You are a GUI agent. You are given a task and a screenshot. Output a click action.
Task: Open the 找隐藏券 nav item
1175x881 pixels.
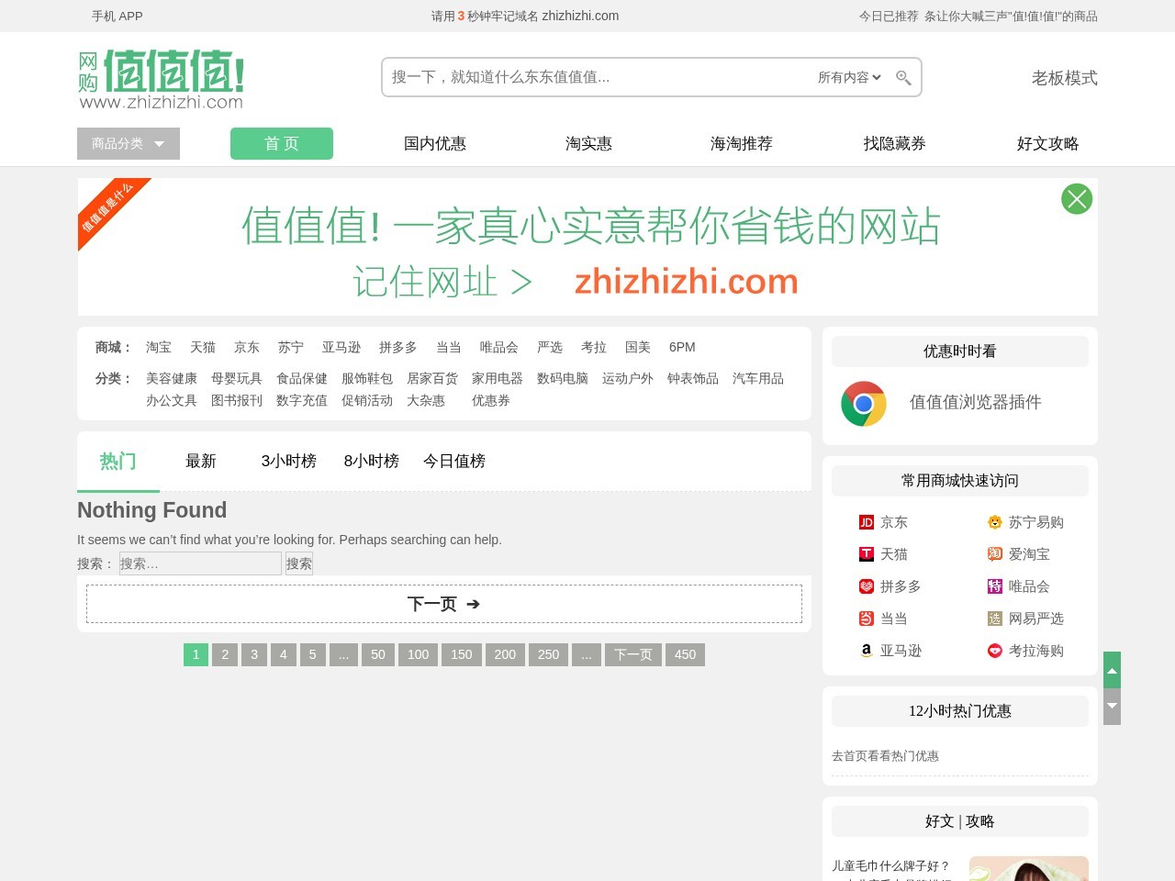(895, 144)
